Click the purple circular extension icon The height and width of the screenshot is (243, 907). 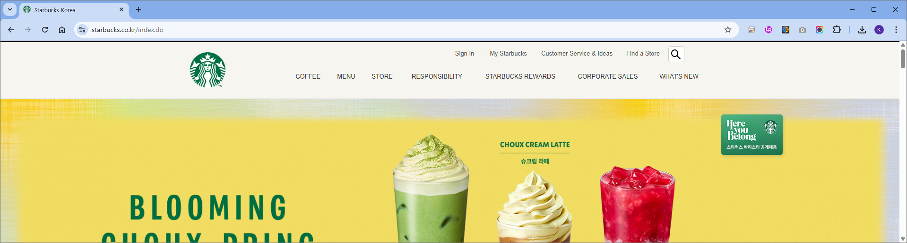pos(769,30)
